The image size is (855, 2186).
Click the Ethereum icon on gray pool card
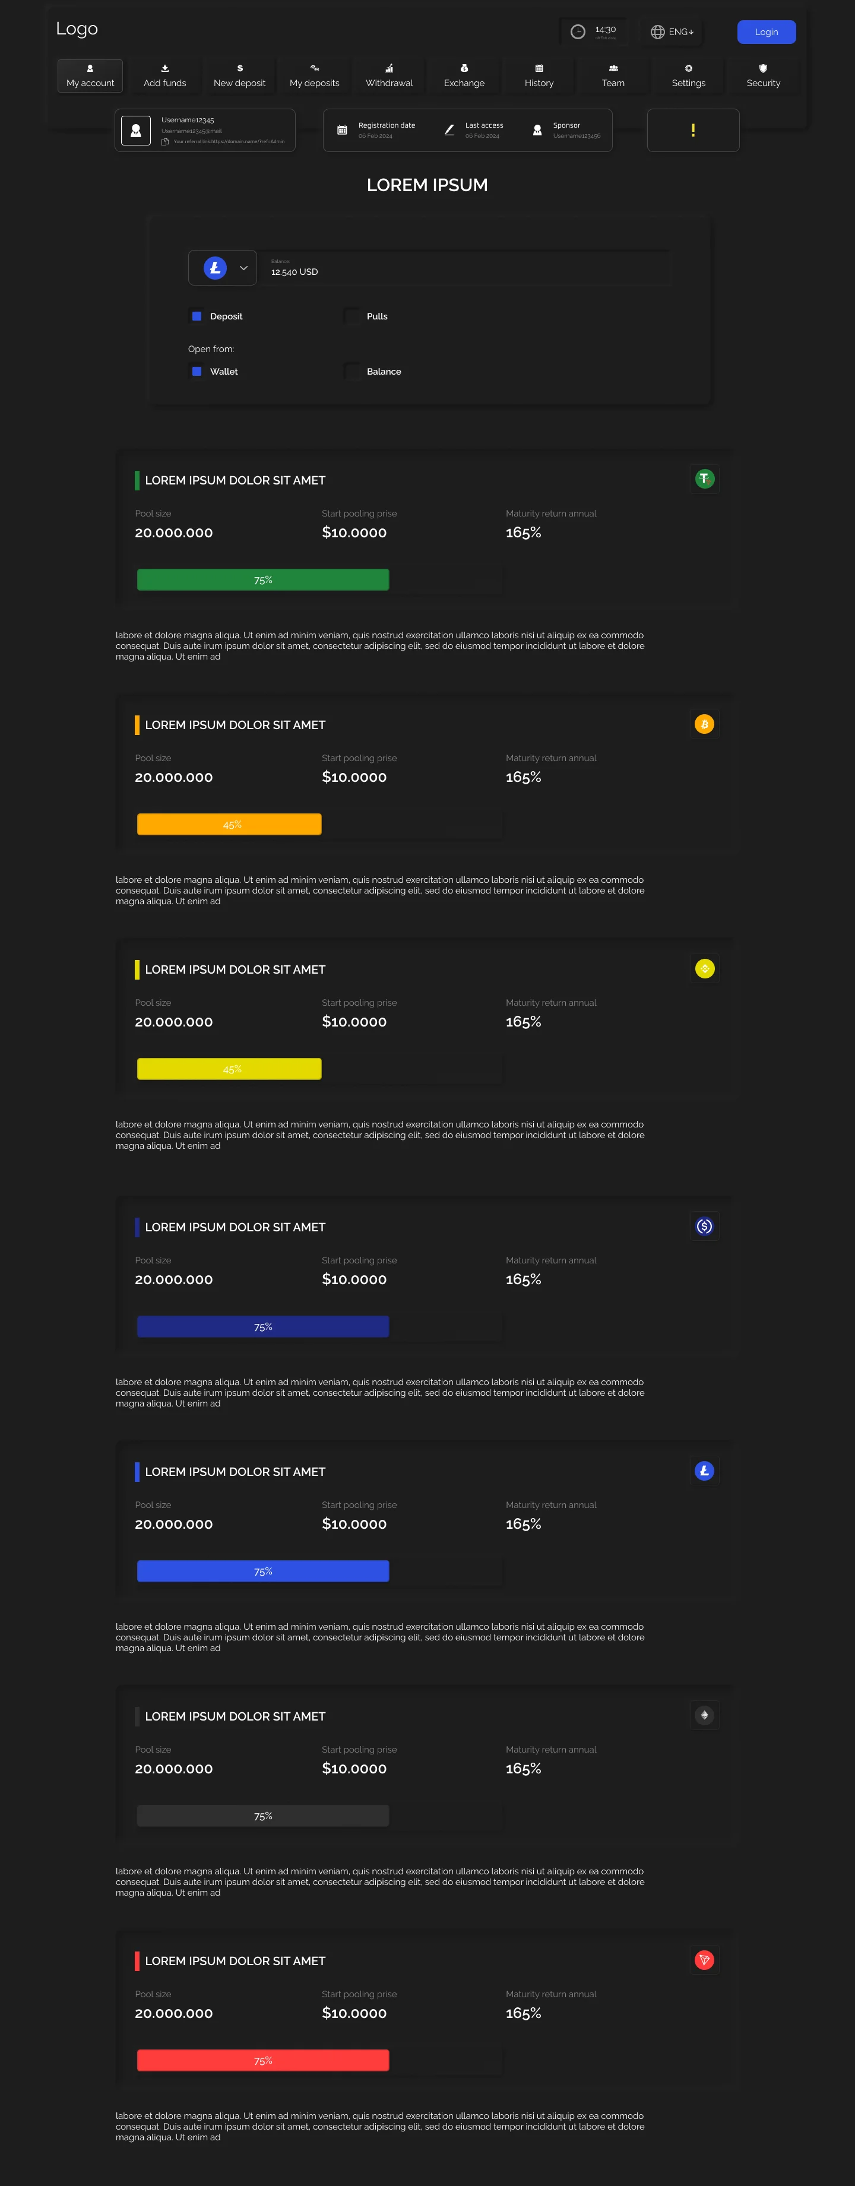click(704, 1715)
